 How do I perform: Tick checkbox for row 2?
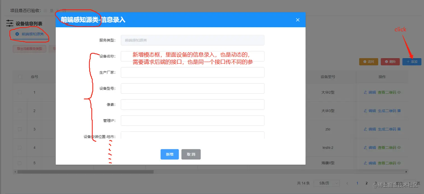(20, 111)
